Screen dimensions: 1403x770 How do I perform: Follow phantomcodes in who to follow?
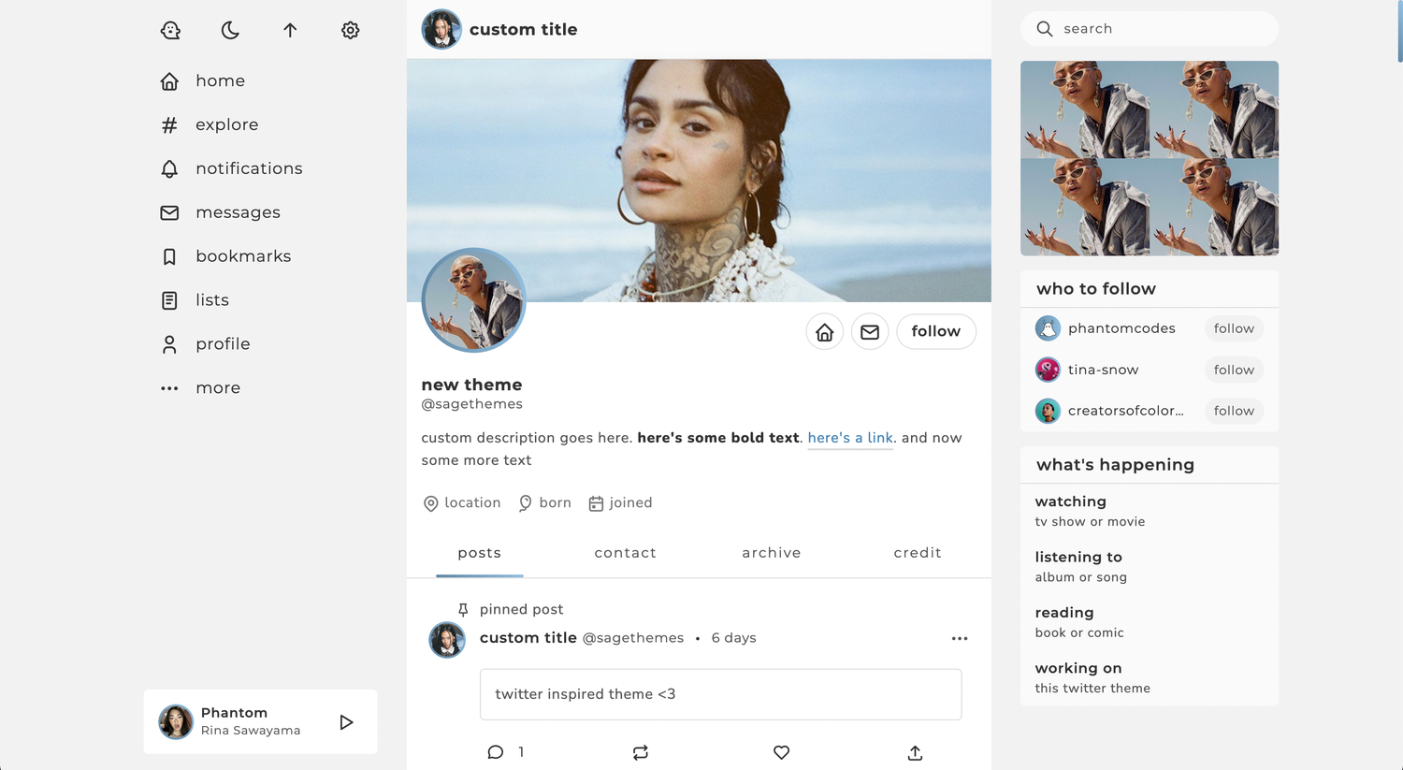click(1233, 328)
